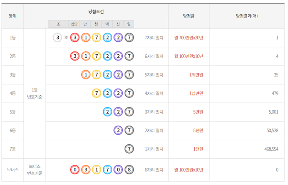Image resolution: width=288 pixels, height=185 pixels.
Task: Select the orange ball 1 in the 1등 row
Action: [x=86, y=38]
